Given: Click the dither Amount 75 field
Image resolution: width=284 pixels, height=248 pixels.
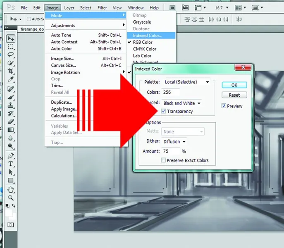Looking at the screenshot, I should tap(170, 151).
